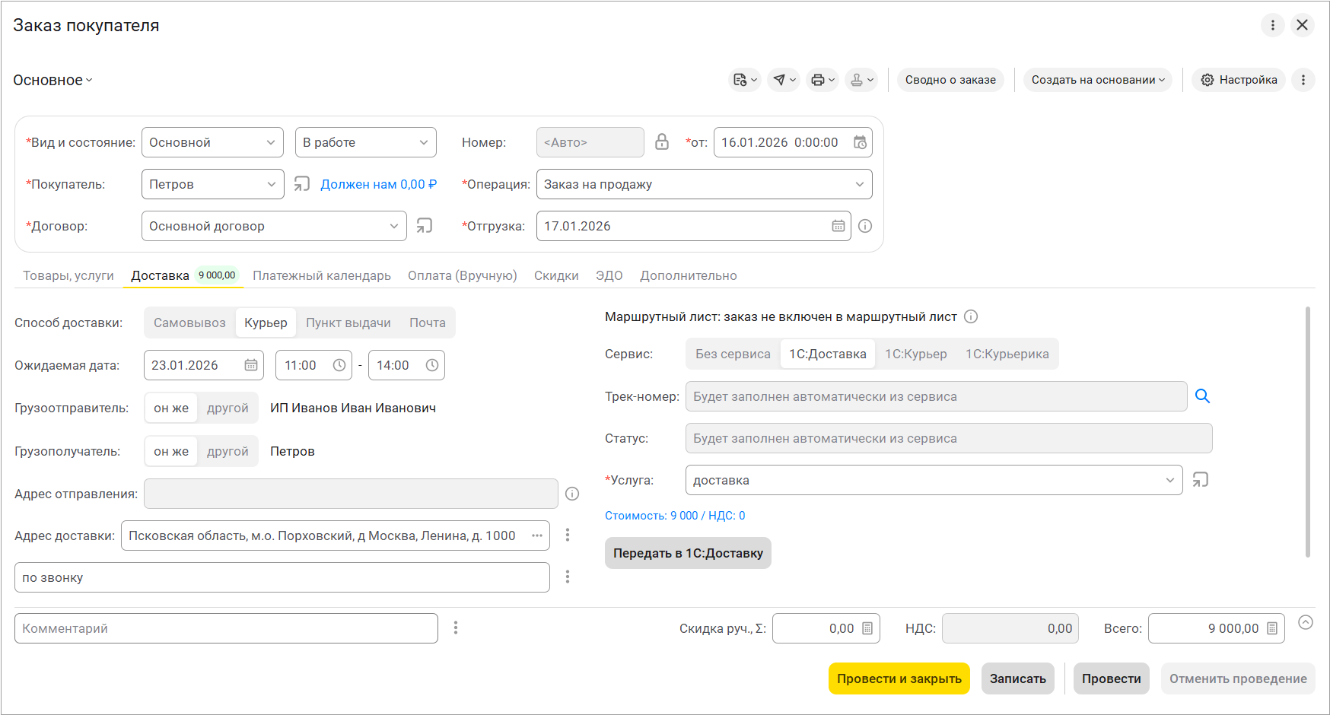
Task: Select Самовывоз delivery method
Action: 189,323
